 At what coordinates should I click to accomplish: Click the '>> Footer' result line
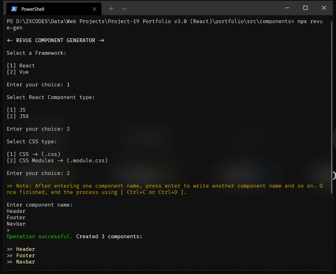tap(21, 256)
